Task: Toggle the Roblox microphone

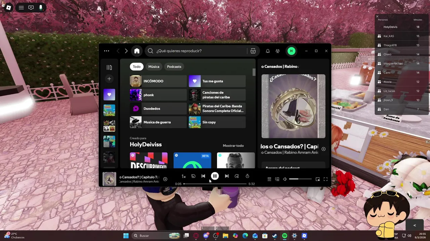Action: click(x=41, y=7)
